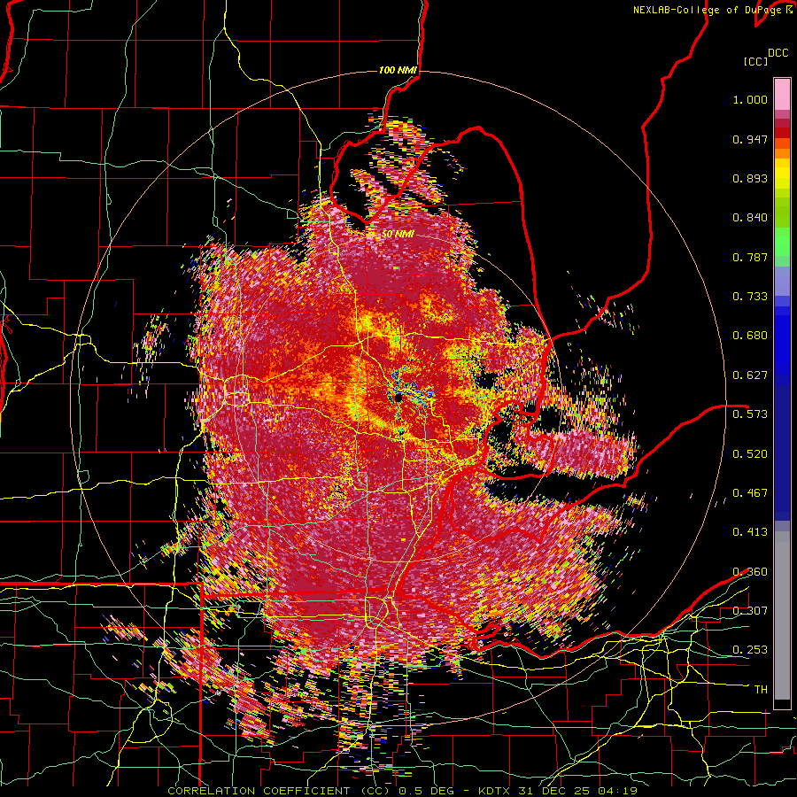797x797 pixels.
Task: Click the 0.307 colorbar value
Action: click(750, 611)
